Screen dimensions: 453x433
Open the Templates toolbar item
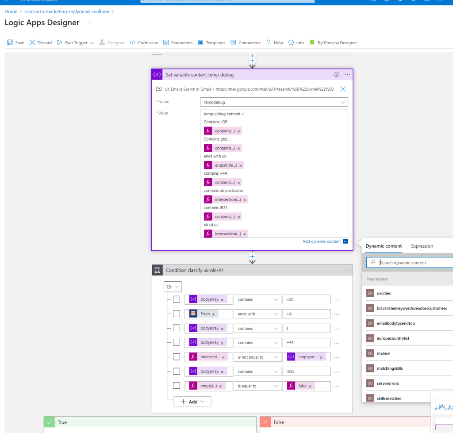coord(211,42)
